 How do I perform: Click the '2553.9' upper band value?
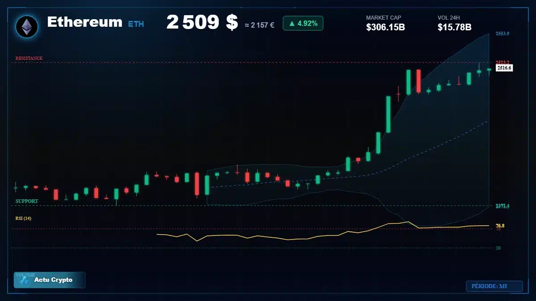(x=502, y=34)
